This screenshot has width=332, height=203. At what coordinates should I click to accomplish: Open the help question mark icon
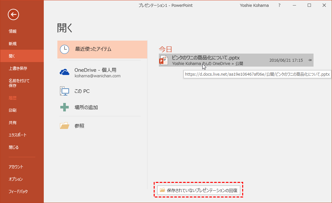click(x=279, y=6)
